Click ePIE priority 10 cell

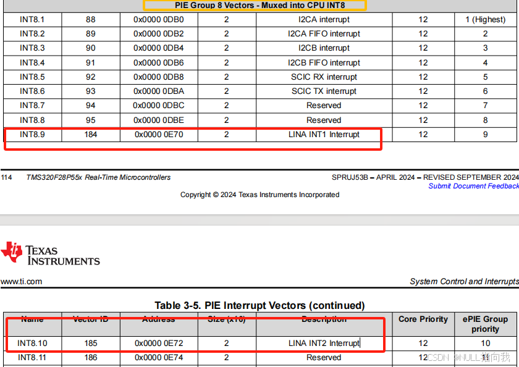click(485, 343)
